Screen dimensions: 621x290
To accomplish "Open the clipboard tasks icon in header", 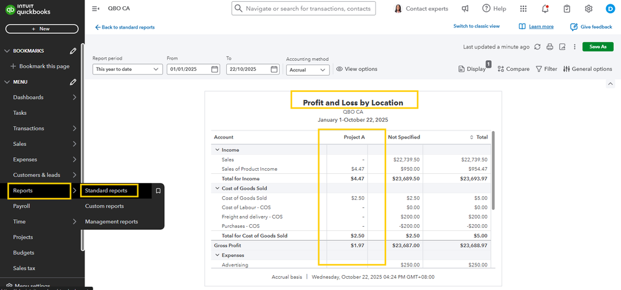I will click(567, 8).
